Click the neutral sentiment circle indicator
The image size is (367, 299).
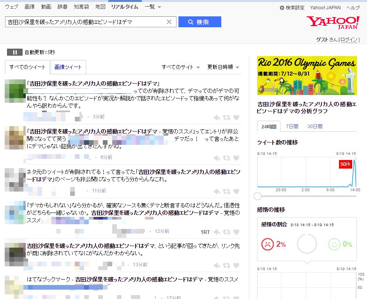coord(307,244)
